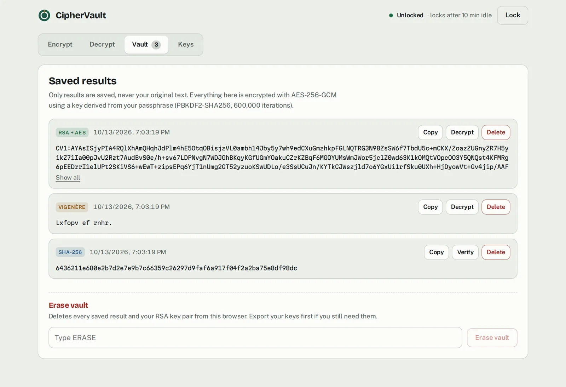566x387 pixels.
Task: Copy the SHA-256 hash
Action: (x=436, y=252)
